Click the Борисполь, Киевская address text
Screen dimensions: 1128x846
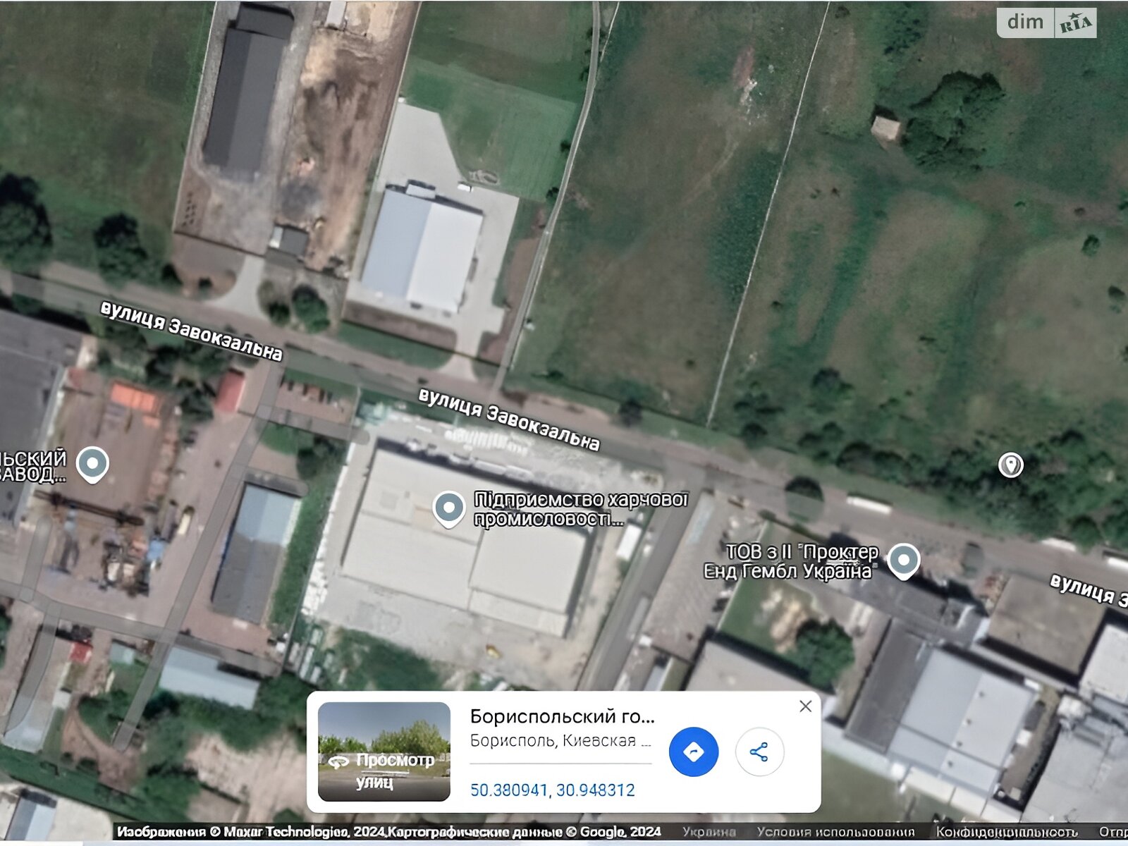point(560,741)
